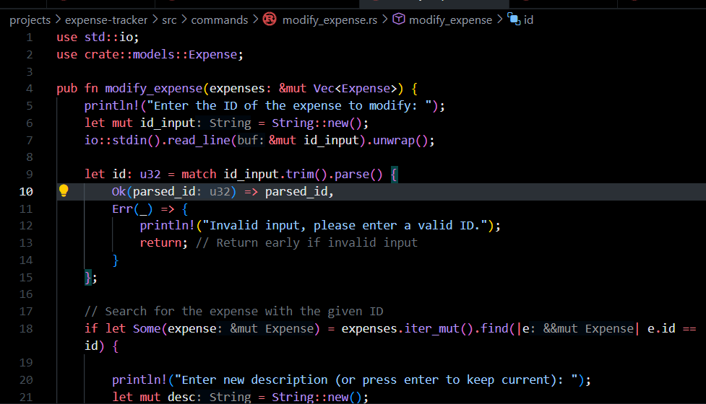Click the match keyword on line 9
Viewport: 706px width, 404px height.
tap(199, 175)
